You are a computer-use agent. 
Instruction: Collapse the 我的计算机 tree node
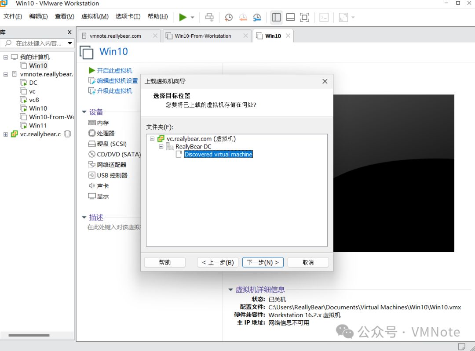pos(5,57)
